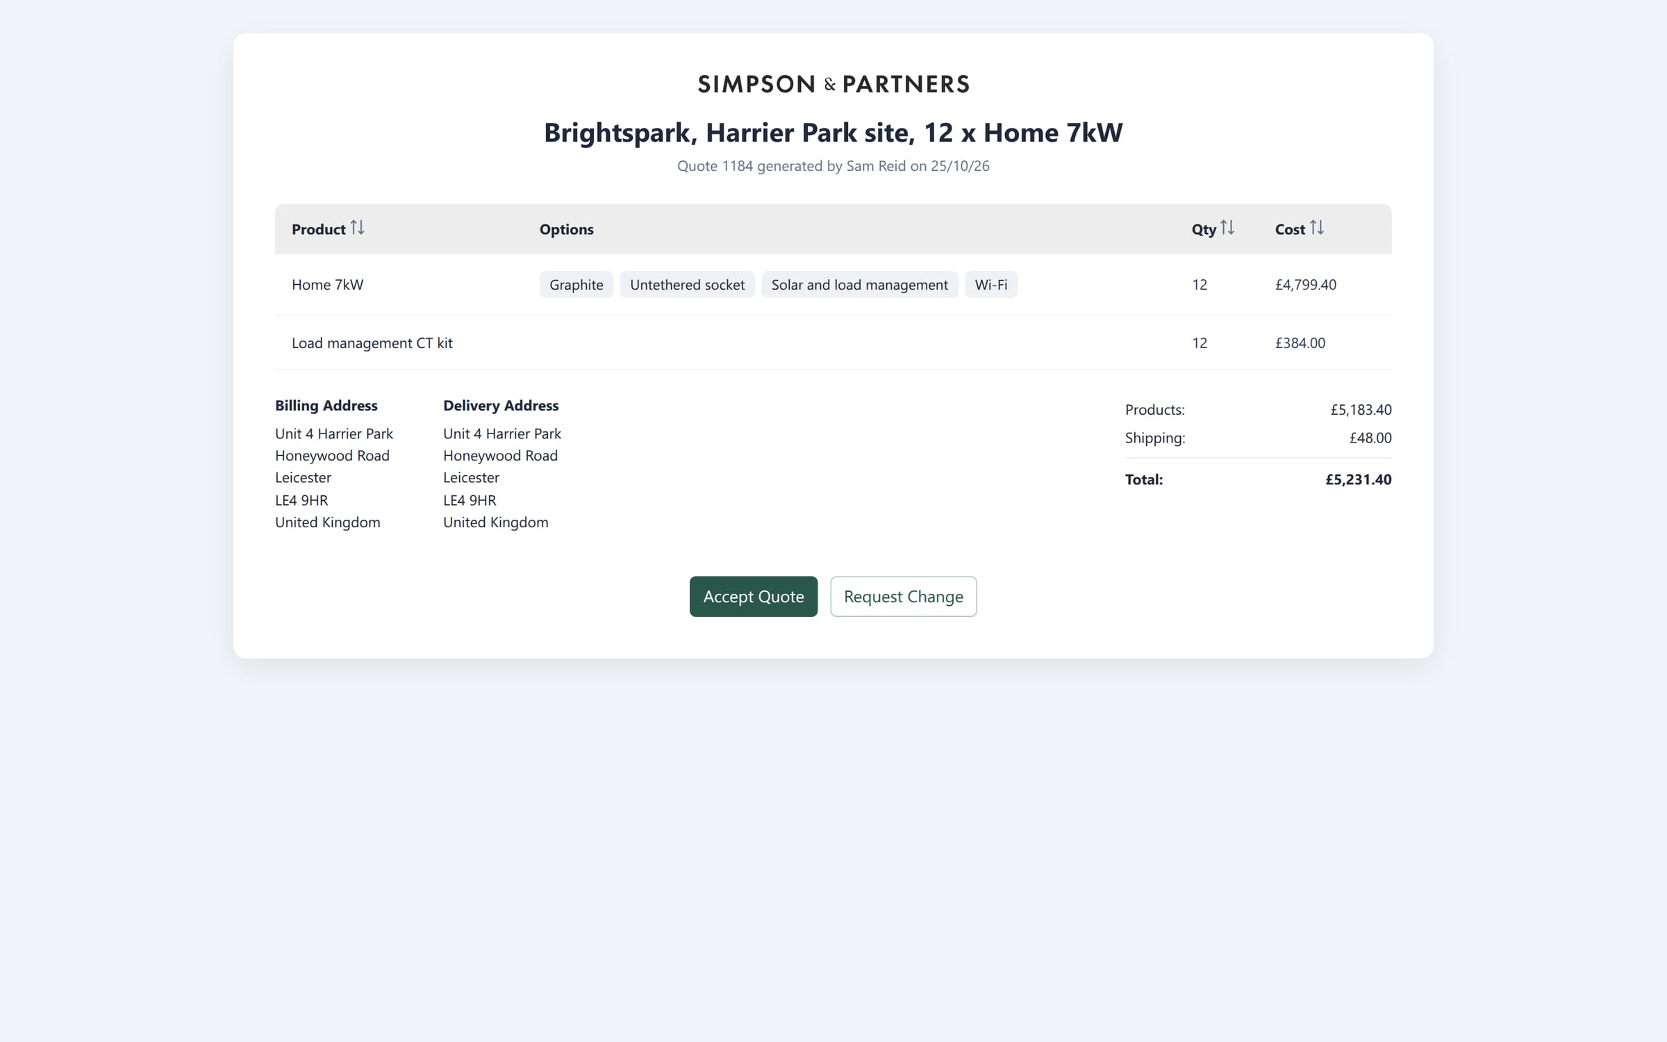This screenshot has height=1042, width=1667.
Task: Click the Cost column header label
Action: coord(1290,229)
